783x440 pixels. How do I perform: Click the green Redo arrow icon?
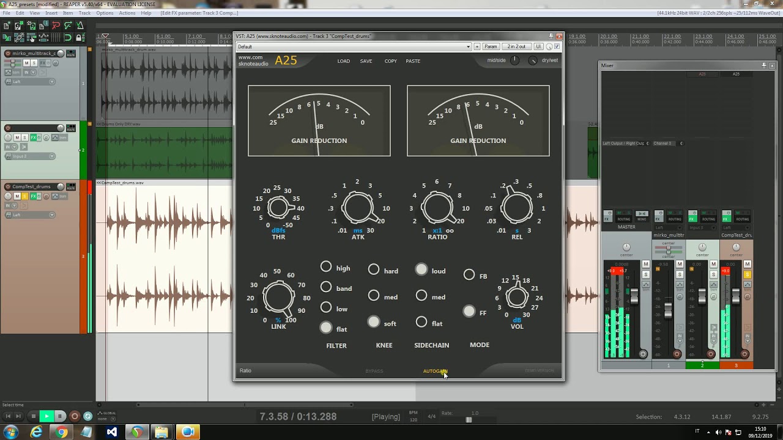click(68, 26)
